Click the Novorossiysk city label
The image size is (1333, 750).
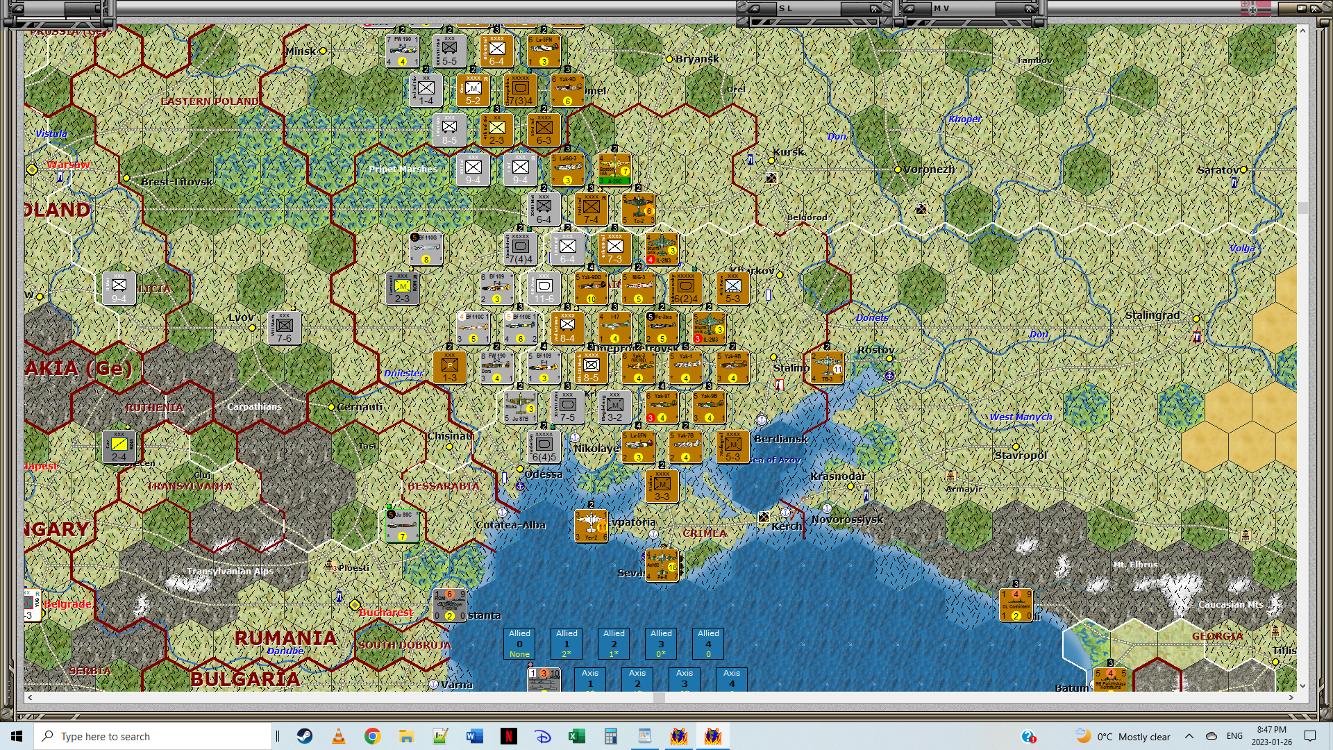pos(847,519)
